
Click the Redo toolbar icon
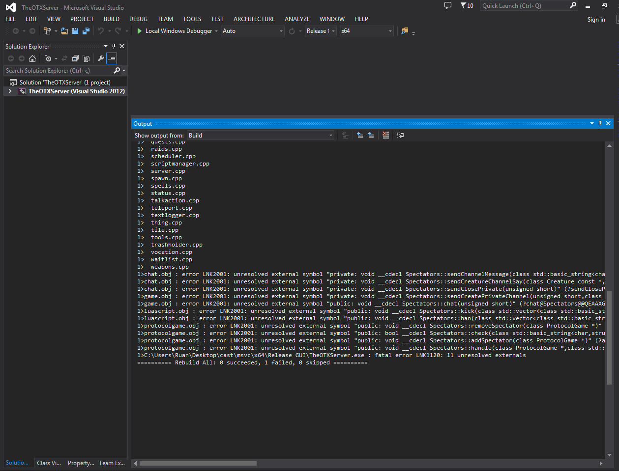[x=118, y=31]
